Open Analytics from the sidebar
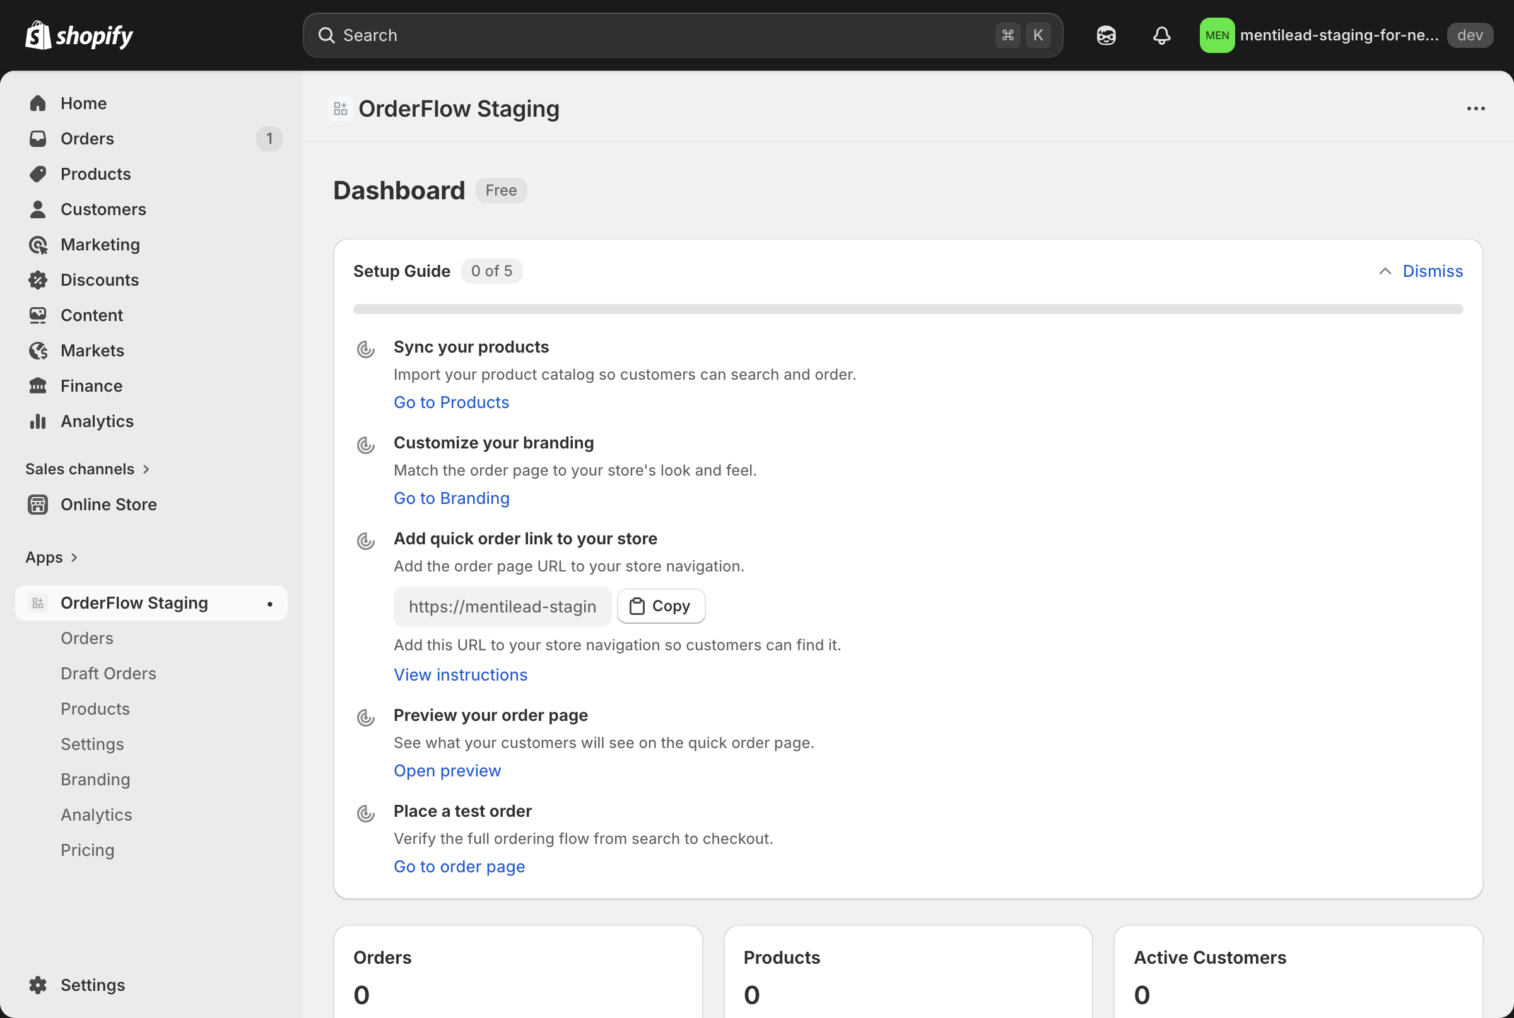 97,421
